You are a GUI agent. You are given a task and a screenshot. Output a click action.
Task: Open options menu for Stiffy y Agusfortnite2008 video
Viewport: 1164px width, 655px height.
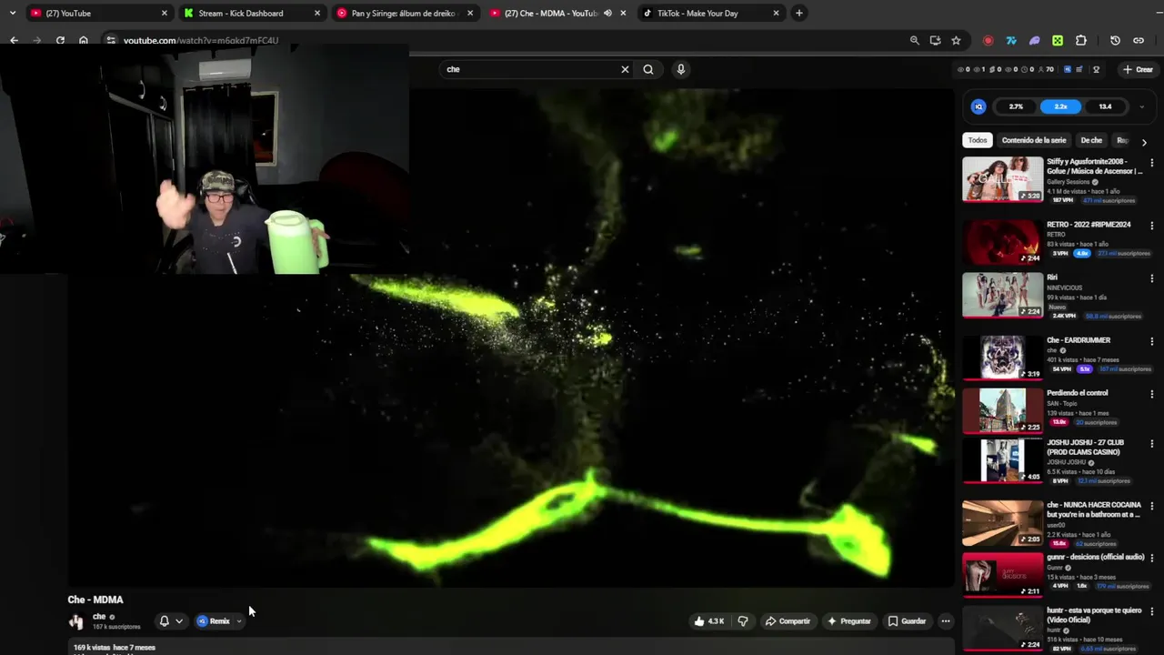1151,163
